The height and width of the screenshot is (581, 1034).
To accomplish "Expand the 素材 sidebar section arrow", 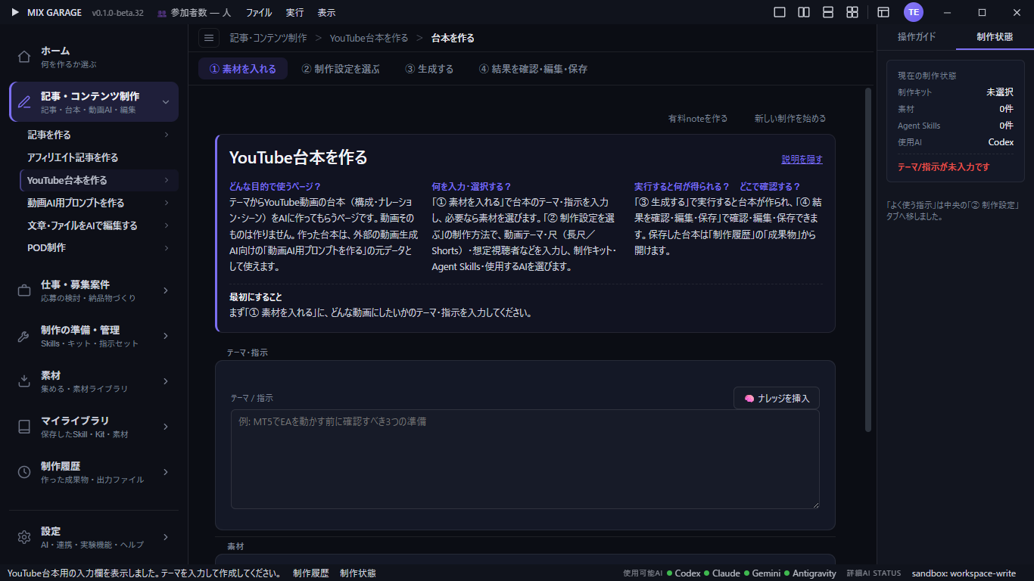I will 166,381.
